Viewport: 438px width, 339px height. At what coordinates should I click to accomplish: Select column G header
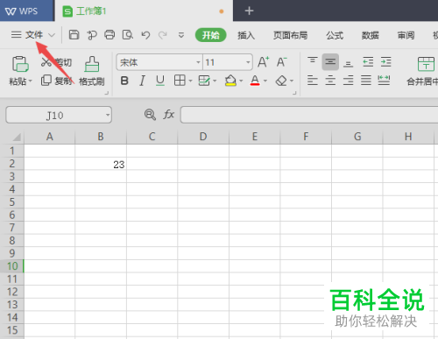click(357, 137)
